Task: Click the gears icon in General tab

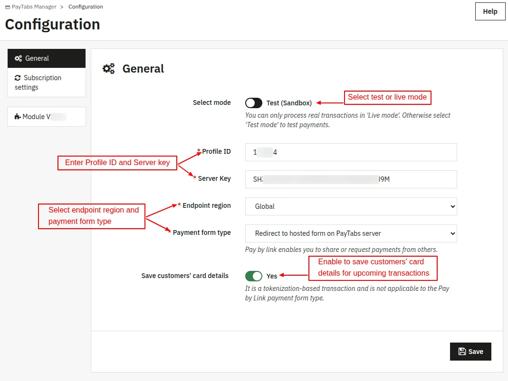Action: (x=18, y=58)
